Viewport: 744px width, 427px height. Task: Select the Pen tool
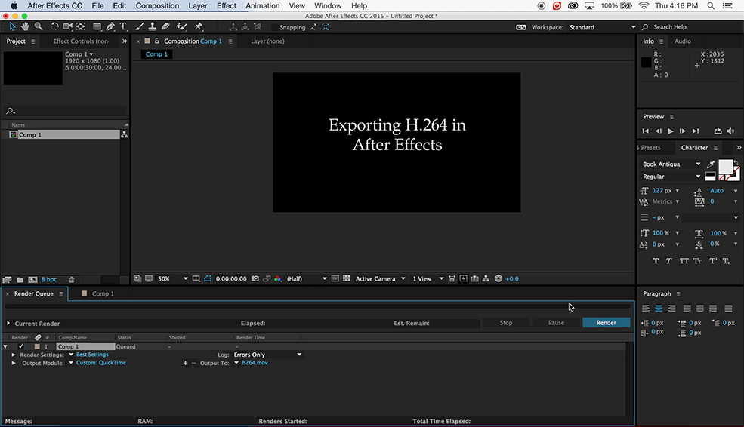(x=110, y=27)
